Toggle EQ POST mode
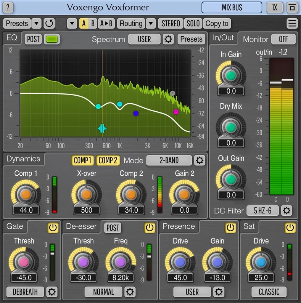The image size is (301, 303). [33, 39]
